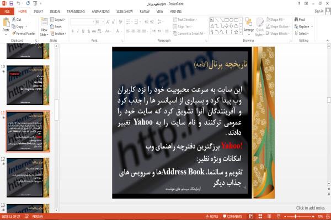The image size is (331, 220).
Task: Open Section dropdown
Action: pyautogui.click(x=58, y=34)
